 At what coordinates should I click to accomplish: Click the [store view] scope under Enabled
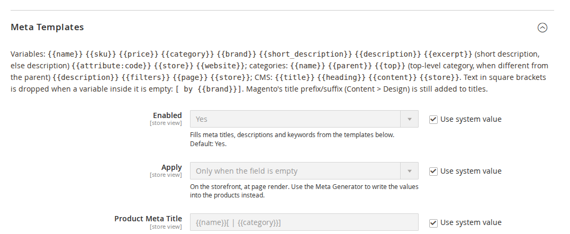pyautogui.click(x=166, y=123)
